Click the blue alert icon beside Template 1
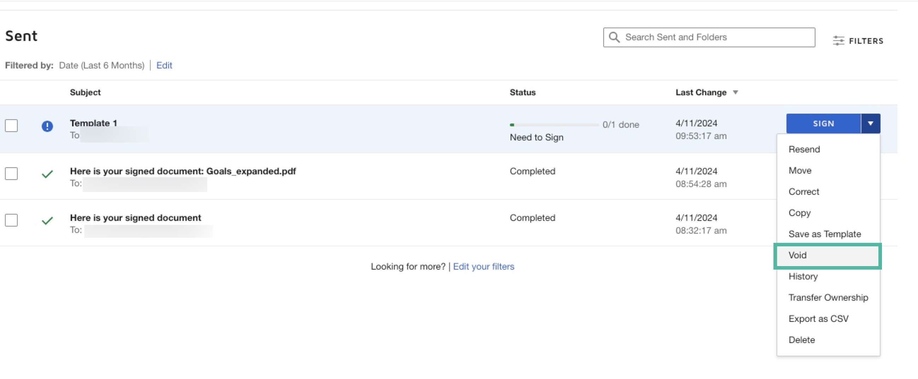 coord(47,126)
